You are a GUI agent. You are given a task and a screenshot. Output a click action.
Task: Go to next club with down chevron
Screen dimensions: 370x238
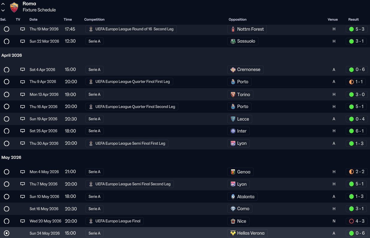pyautogui.click(x=3, y=10)
